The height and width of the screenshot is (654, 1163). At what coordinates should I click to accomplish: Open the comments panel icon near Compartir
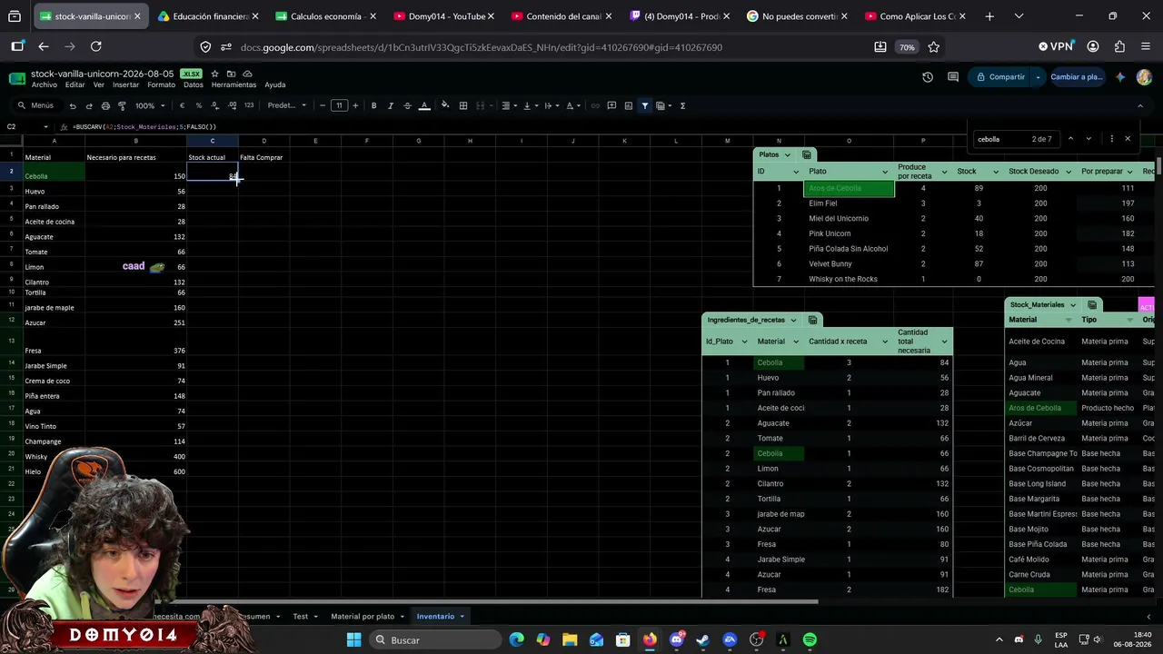[953, 77]
